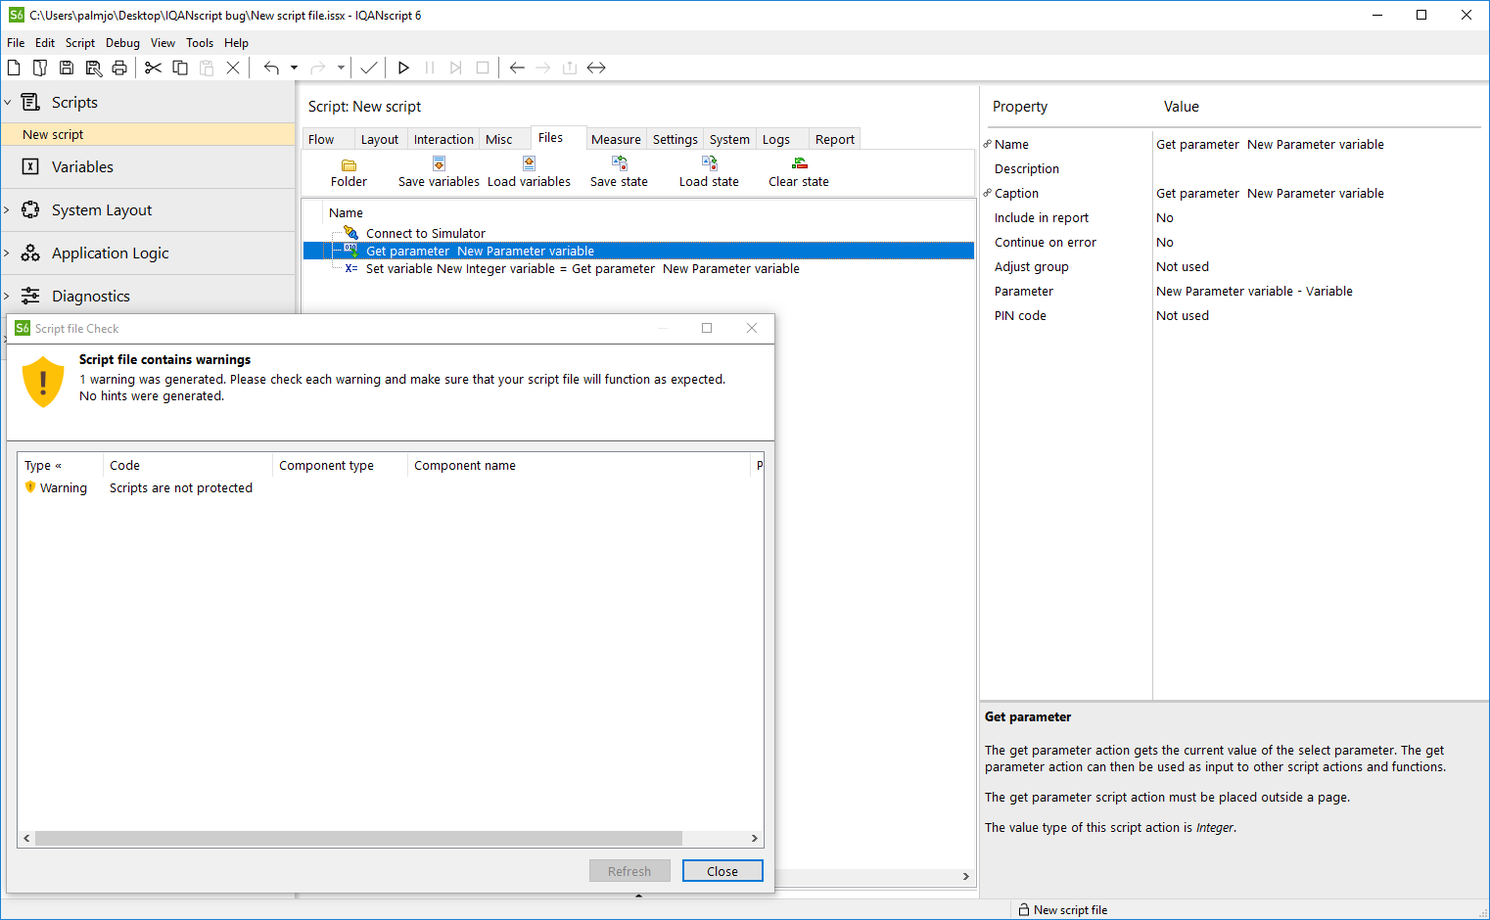The height and width of the screenshot is (920, 1490).
Task: Open the View menu
Action: coord(163,43)
